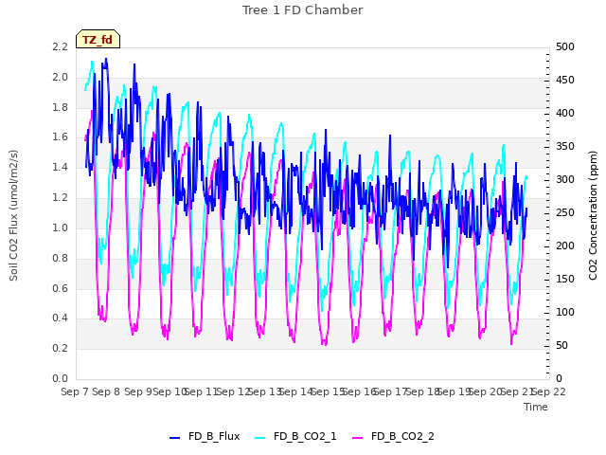Click the Time axis label
The height and width of the screenshot is (455, 606).
(x=536, y=407)
